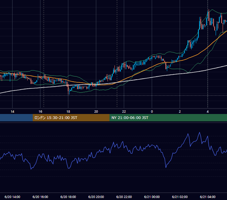This screenshot has width=227, height=200.
Task: Click the blue session bar before ロンドン
Action: [16, 118]
